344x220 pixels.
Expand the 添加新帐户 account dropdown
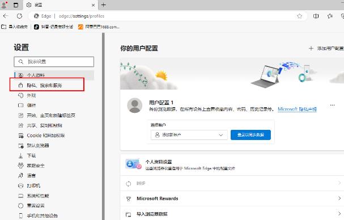pyautogui.click(x=189, y=135)
